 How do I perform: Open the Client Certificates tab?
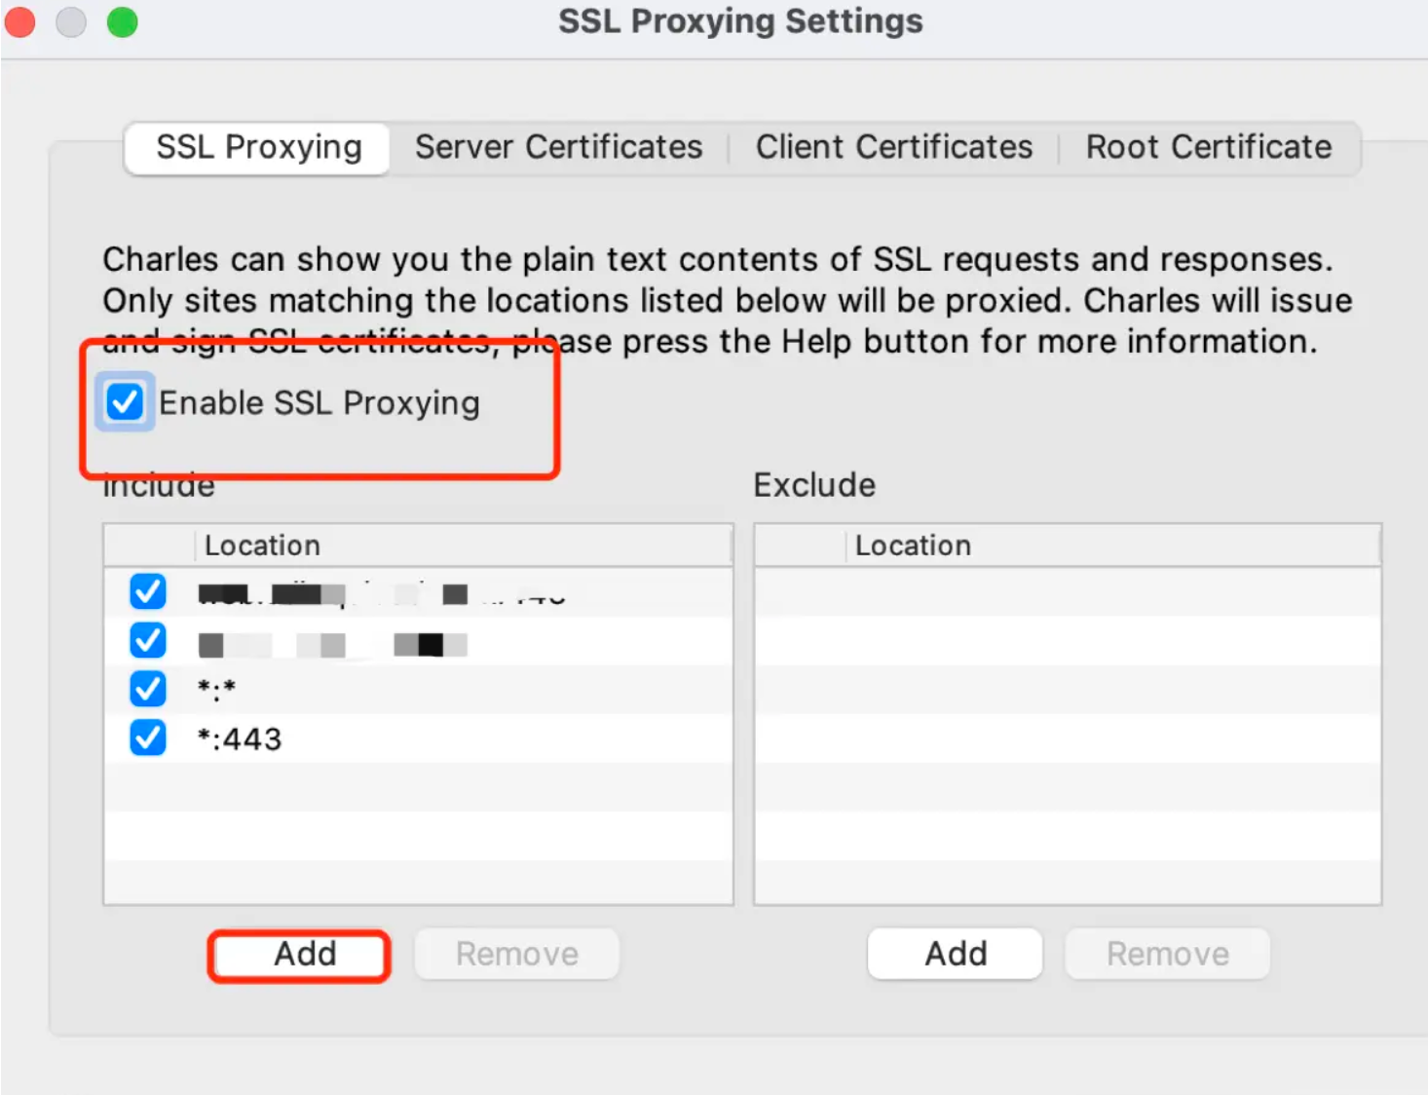click(x=893, y=148)
